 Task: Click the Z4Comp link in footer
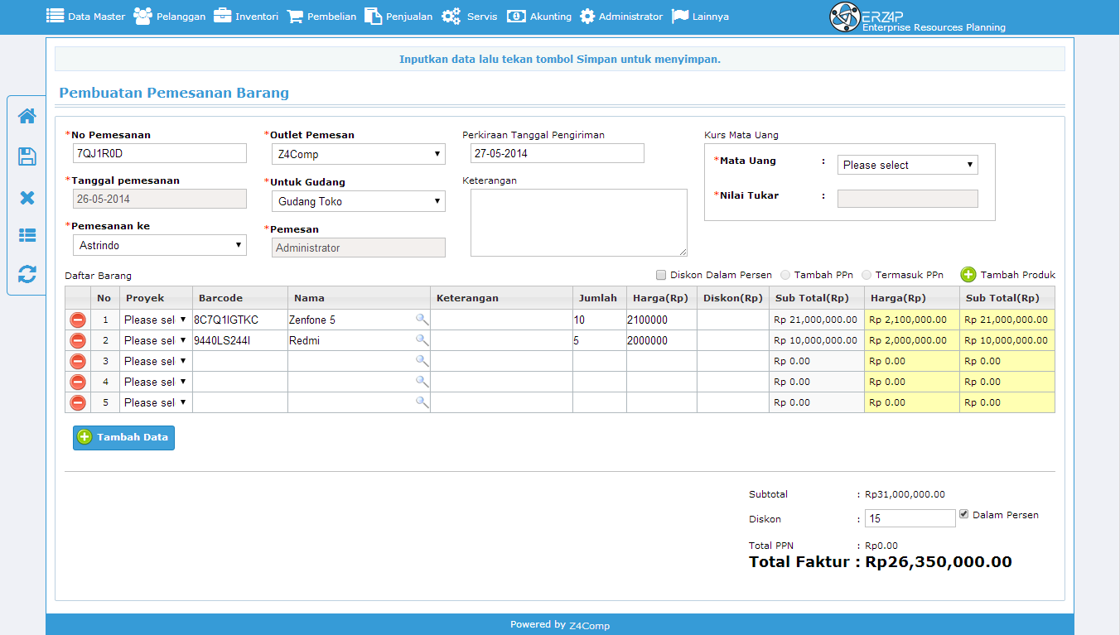click(x=589, y=625)
